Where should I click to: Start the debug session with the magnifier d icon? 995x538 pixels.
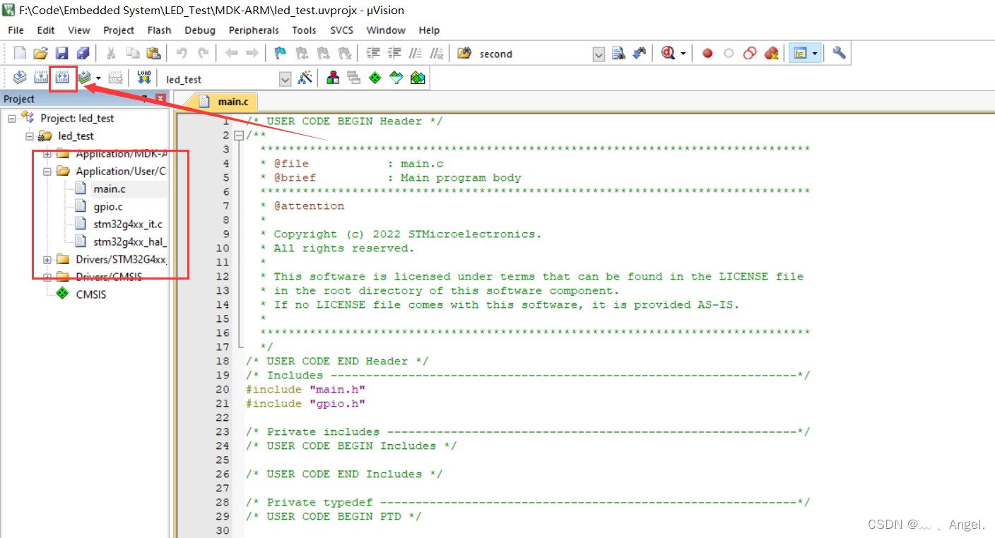click(x=668, y=53)
